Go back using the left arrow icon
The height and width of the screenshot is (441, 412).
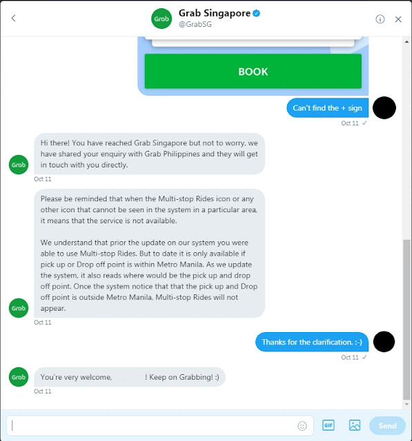(x=13, y=19)
